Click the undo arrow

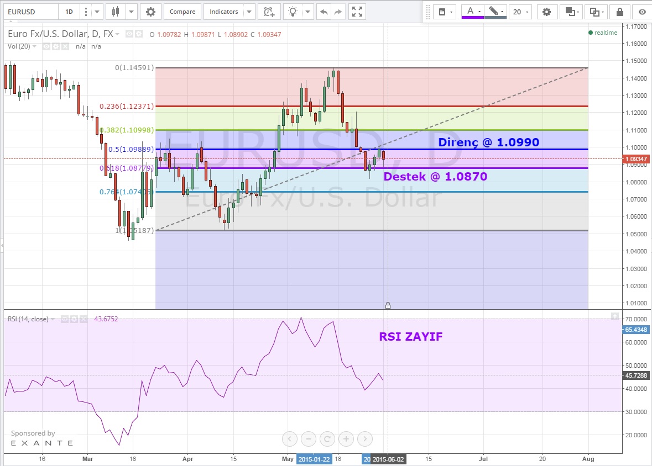(324, 12)
